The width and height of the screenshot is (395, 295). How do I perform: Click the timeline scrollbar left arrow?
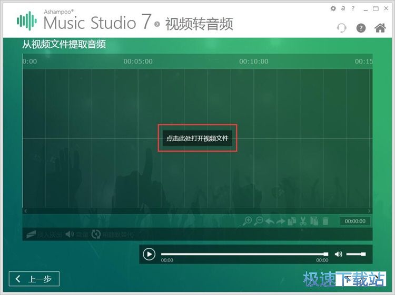pos(25,211)
